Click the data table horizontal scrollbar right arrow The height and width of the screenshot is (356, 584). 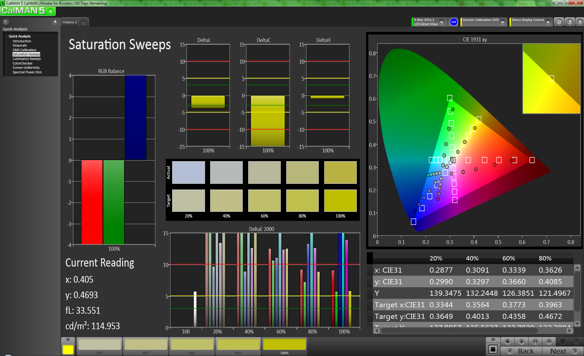tap(570, 330)
